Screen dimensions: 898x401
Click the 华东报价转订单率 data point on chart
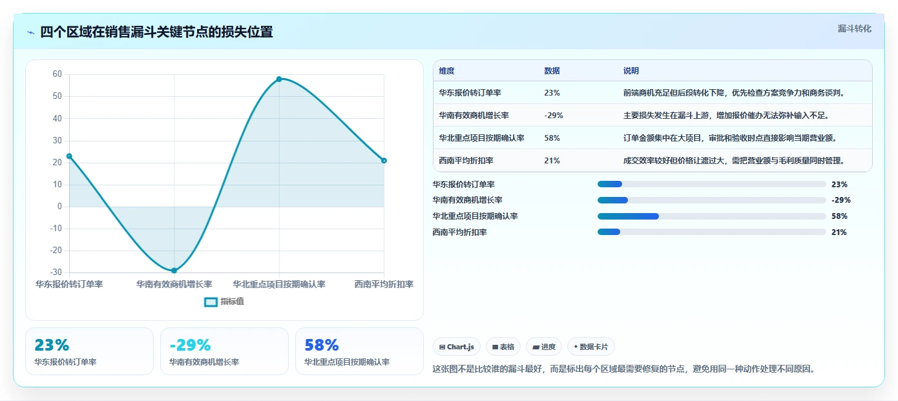69,156
